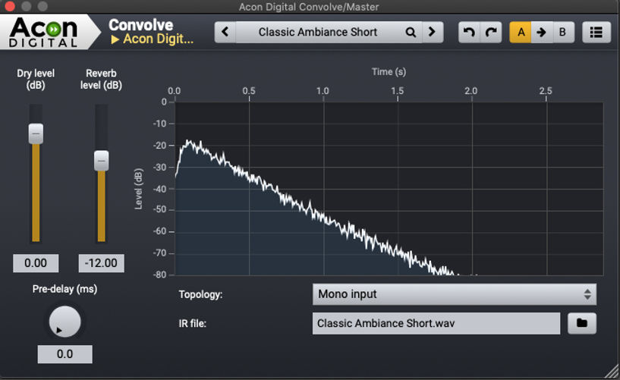This screenshot has width=620, height=380.
Task: Search presets with the magnifier icon
Action: [x=411, y=33]
